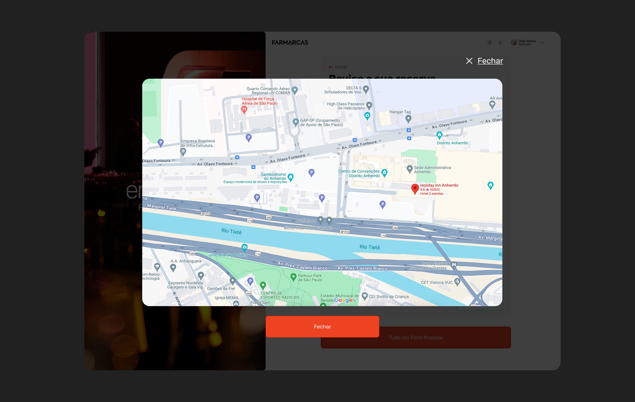Open the notifications bell icon

pyautogui.click(x=489, y=43)
